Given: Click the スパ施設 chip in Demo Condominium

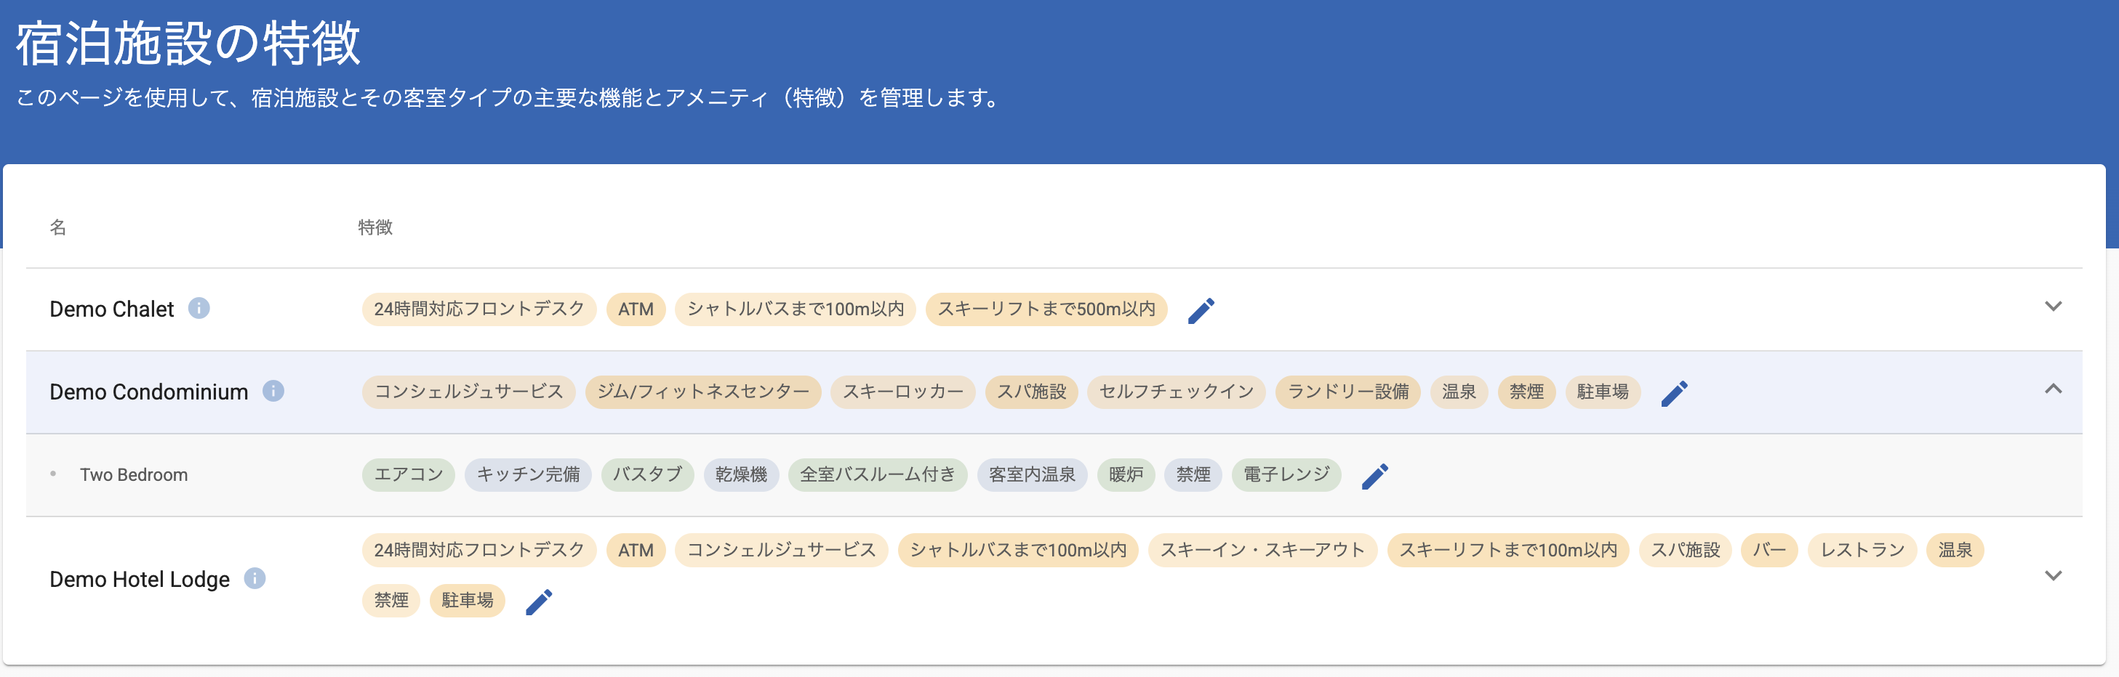Looking at the screenshot, I should click(x=1032, y=392).
